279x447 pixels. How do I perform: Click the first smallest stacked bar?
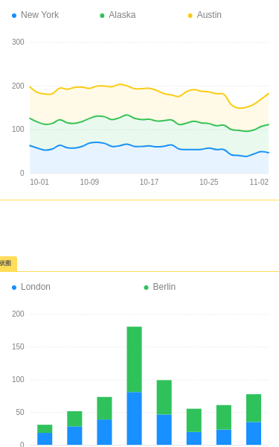(45, 435)
